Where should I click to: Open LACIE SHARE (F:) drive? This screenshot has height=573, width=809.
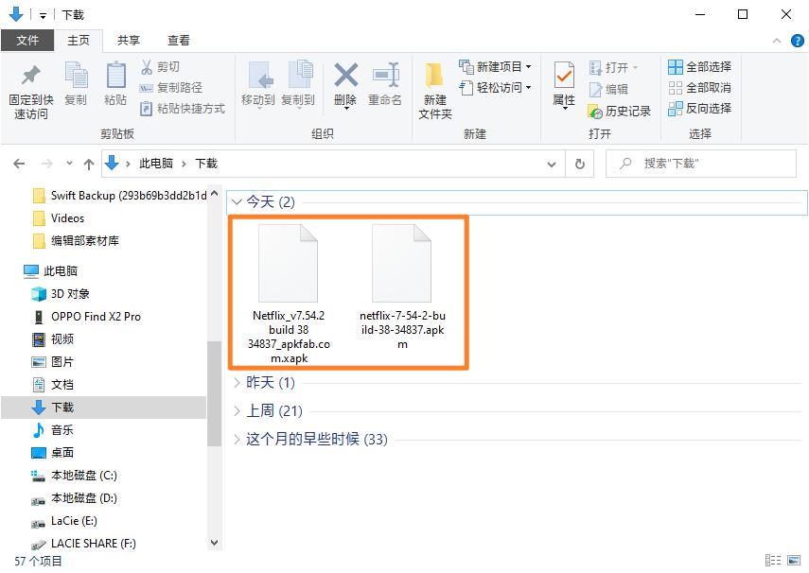tap(83, 543)
